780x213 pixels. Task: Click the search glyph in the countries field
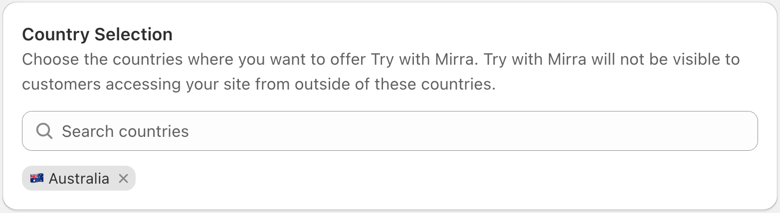tap(44, 131)
